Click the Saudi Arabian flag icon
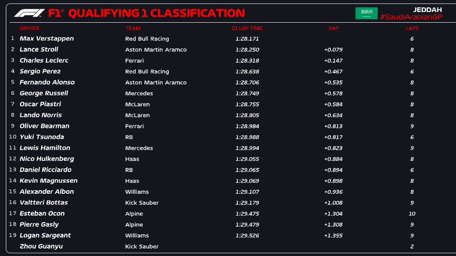 point(366,13)
